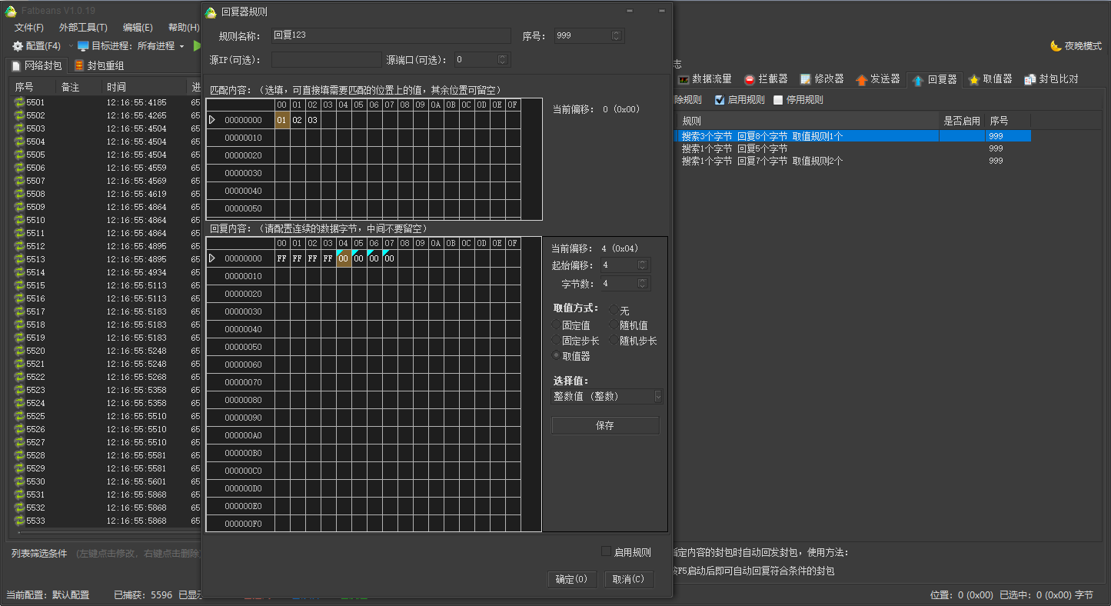Check the 停用规则 box in replier toolbar
Image resolution: width=1111 pixels, height=606 pixels.
[778, 100]
